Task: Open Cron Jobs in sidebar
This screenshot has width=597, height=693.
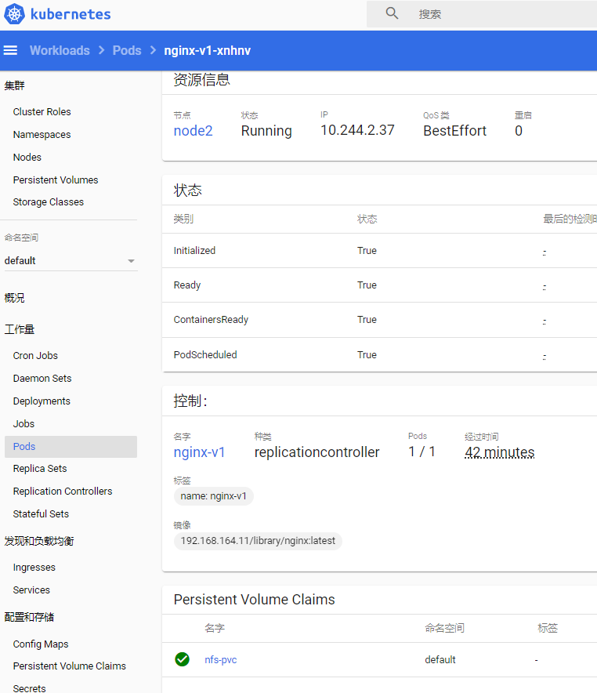Action: [35, 356]
